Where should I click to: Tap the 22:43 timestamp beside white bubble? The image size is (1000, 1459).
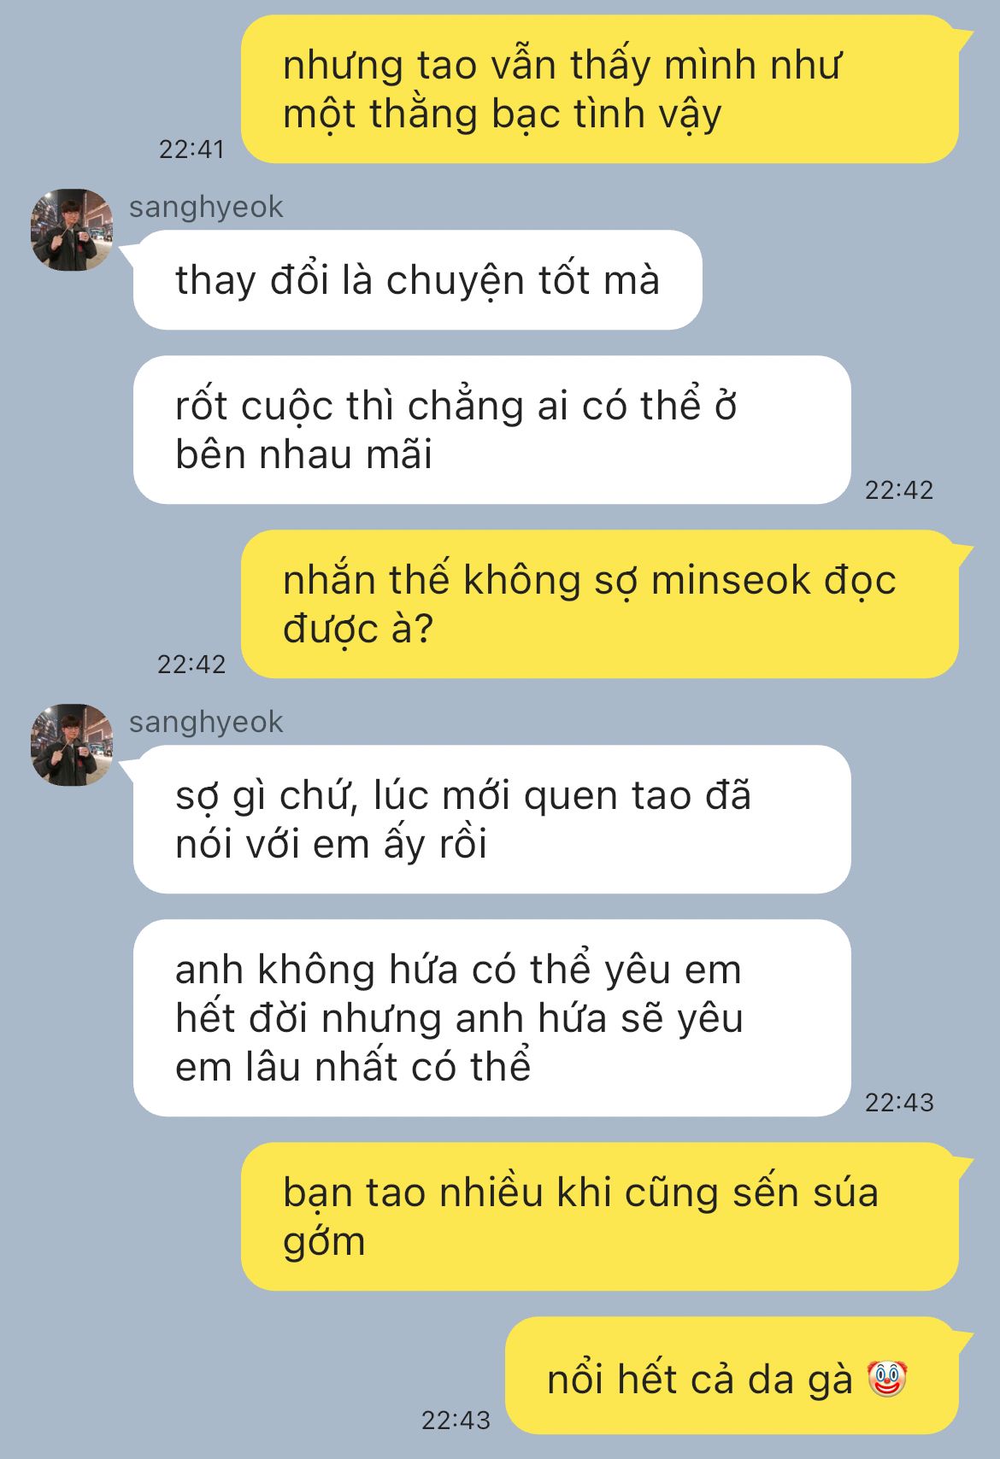899,1102
